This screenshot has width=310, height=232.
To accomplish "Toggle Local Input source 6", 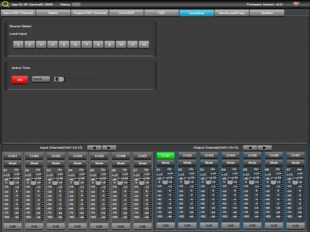I will click(x=76, y=44).
